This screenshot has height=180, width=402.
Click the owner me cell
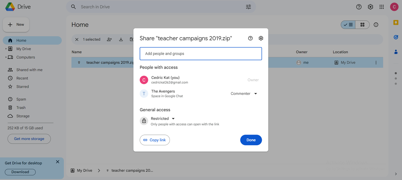(303, 62)
